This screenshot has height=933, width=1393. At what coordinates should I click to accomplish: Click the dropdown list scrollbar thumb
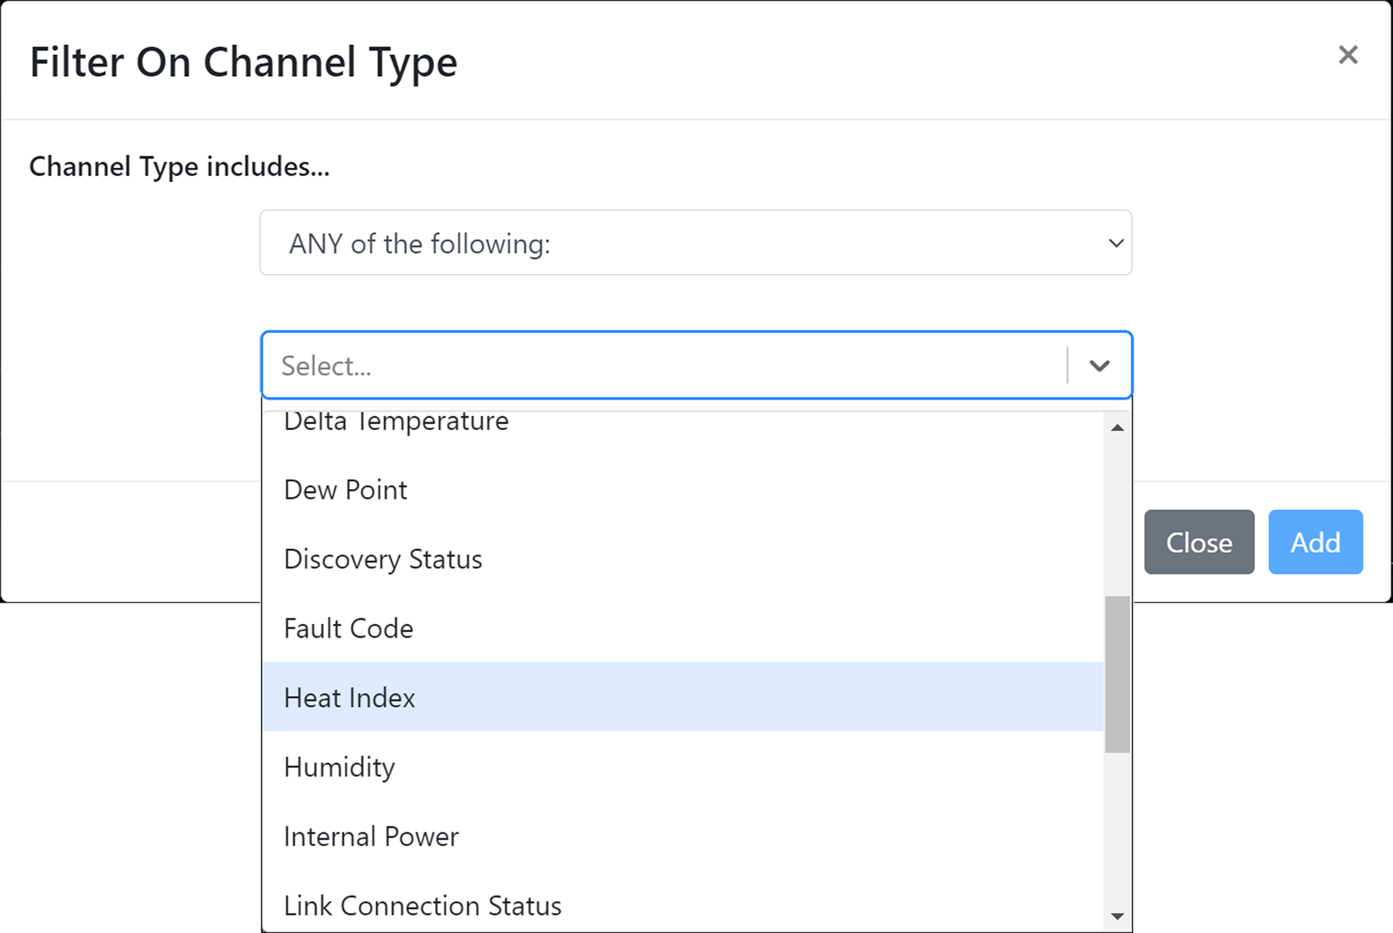pyautogui.click(x=1117, y=674)
